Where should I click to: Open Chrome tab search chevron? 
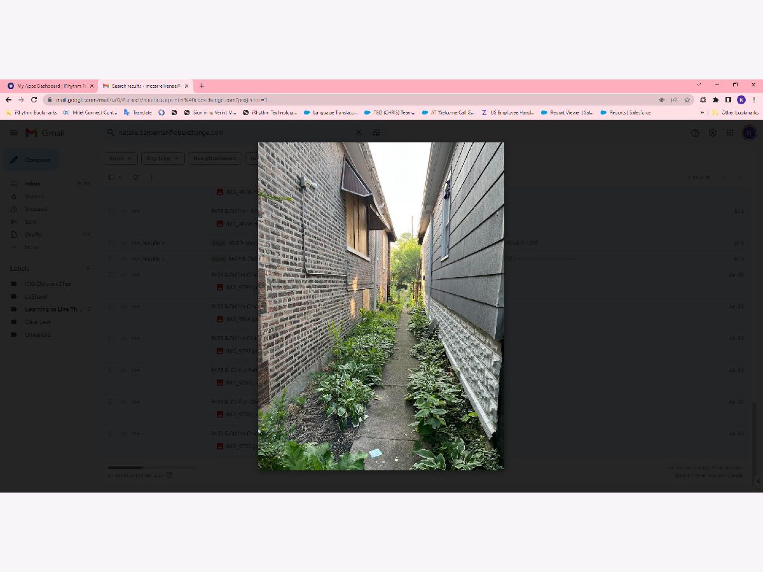coord(699,85)
